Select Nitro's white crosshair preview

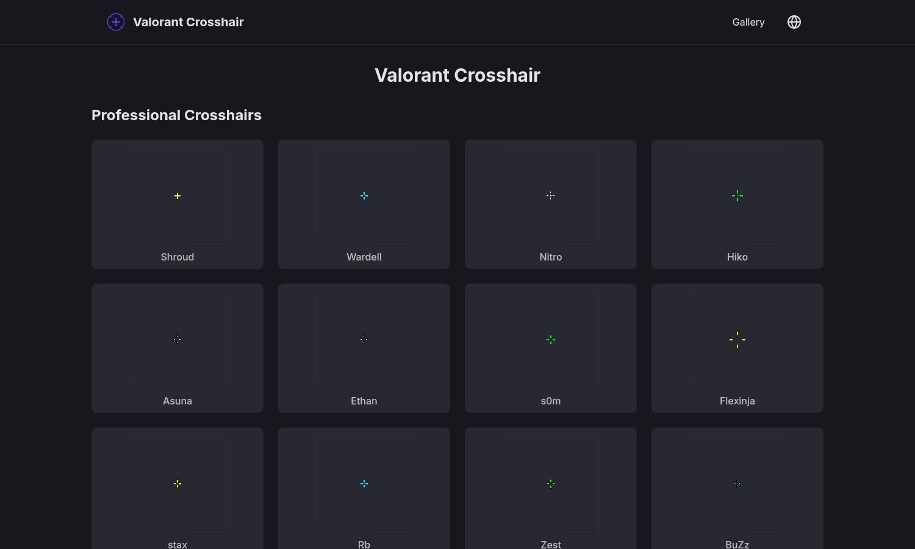click(x=551, y=196)
